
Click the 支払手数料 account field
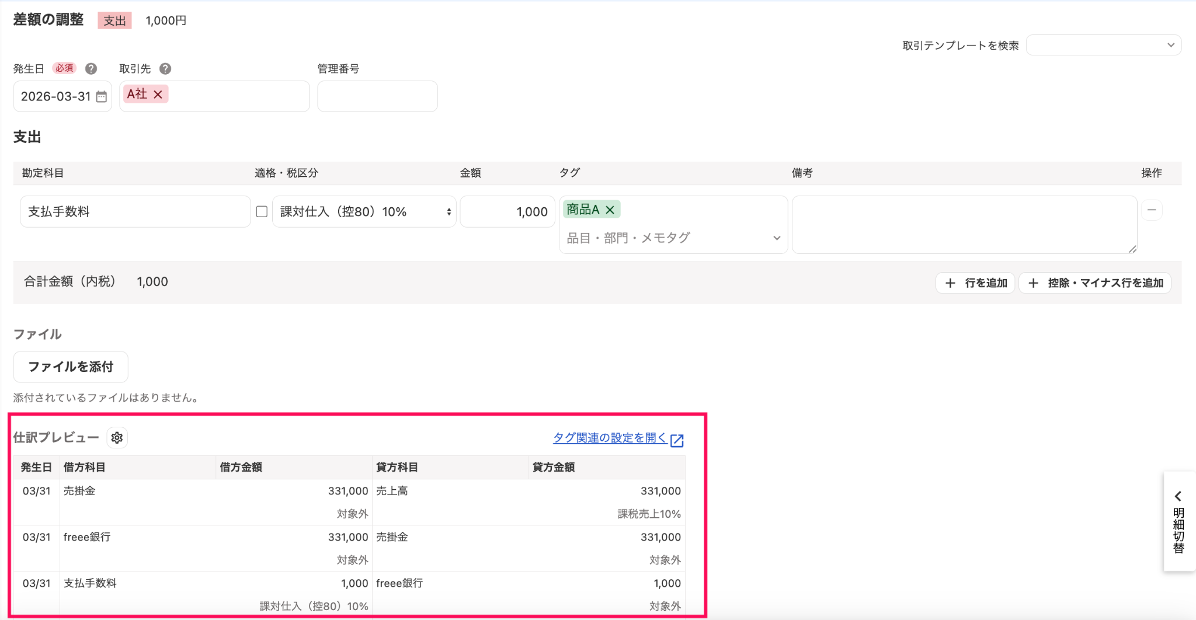pyautogui.click(x=135, y=211)
